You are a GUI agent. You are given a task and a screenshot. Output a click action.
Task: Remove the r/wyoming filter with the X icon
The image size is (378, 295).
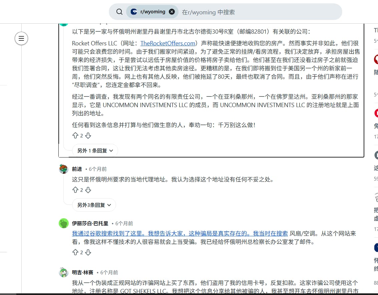click(172, 12)
